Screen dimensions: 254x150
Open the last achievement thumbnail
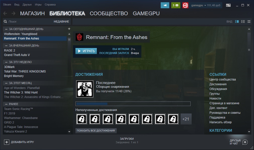[x=85, y=89]
